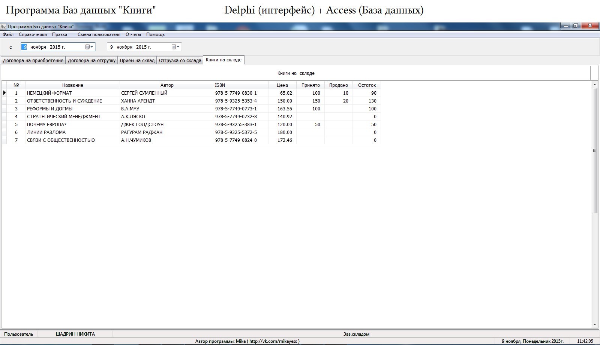Viewport: 600px width, 345px height.
Task: Click author cell РАГУРАМ РАДЖАН
Action: point(167,132)
